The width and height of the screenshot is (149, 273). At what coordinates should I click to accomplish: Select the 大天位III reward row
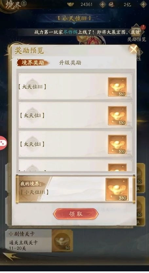coord(76,87)
